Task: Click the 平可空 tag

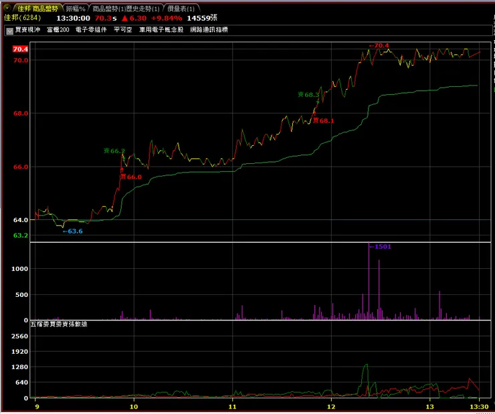Action: coord(123,30)
